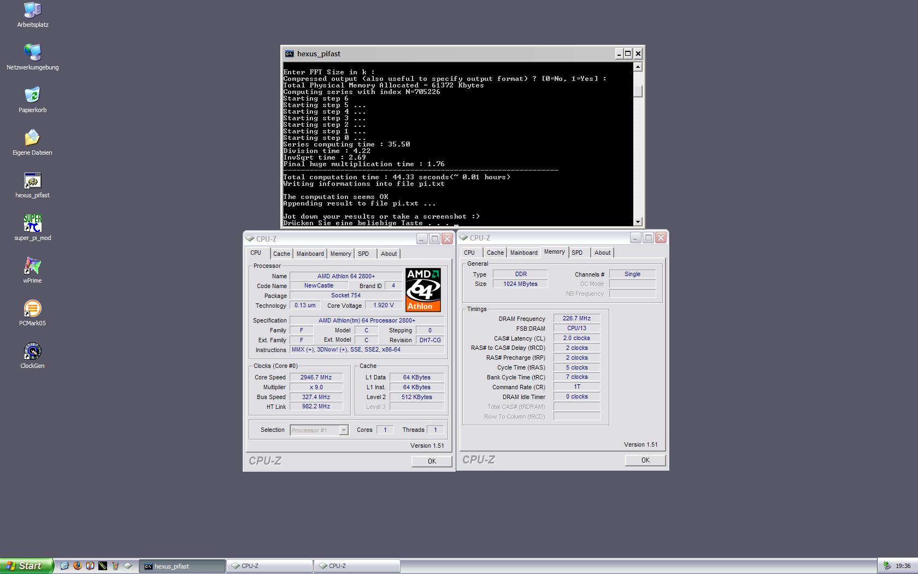This screenshot has width=918, height=574.
Task: Click the FSB:DRAM value CPU/13
Action: pos(576,328)
